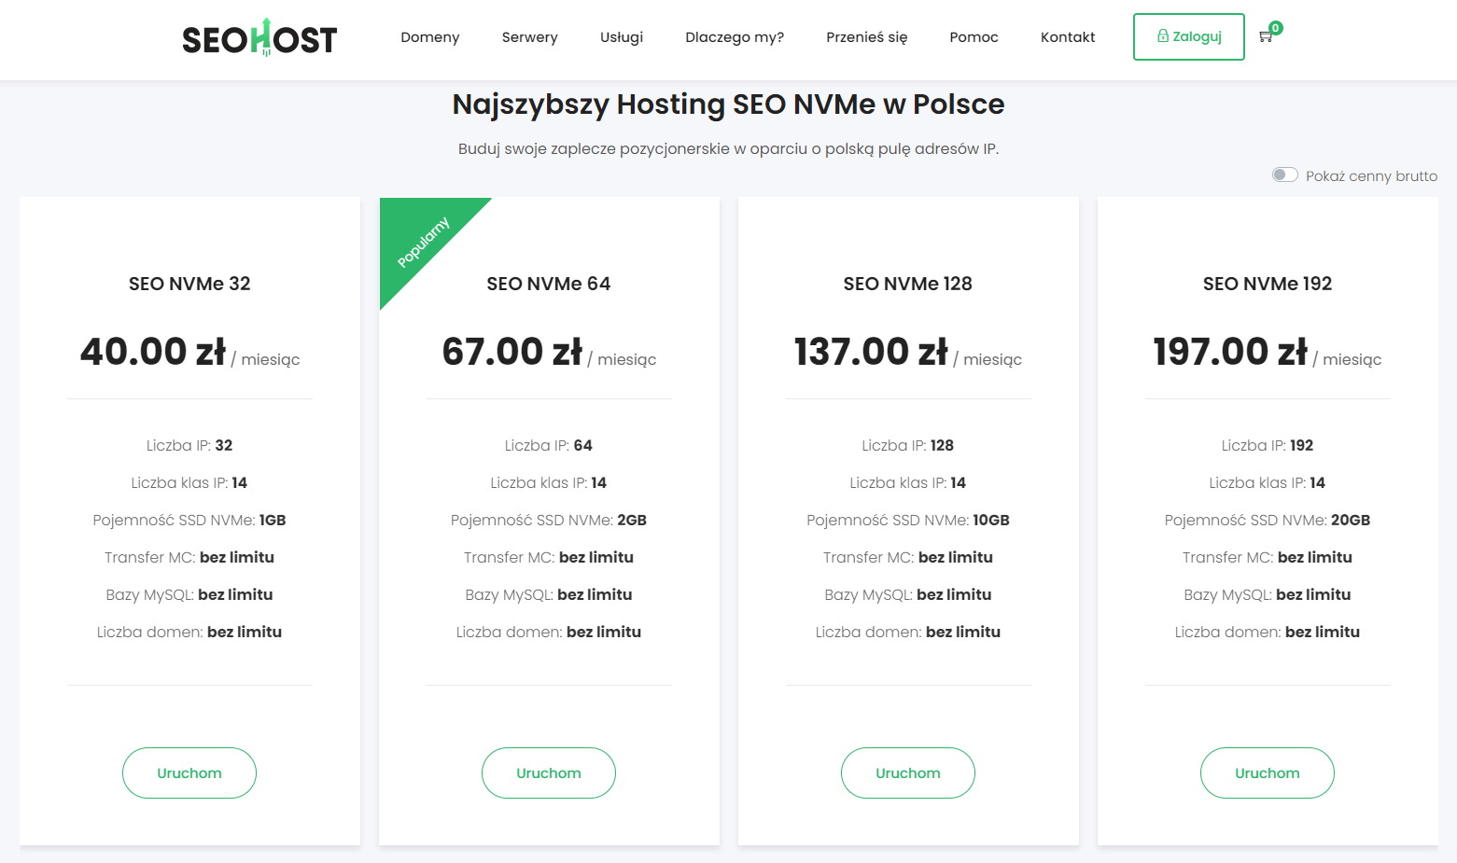Screen dimensions: 1457x863
Task: Click Pojemność SSD NVMe: 2GB text
Action: (549, 521)
